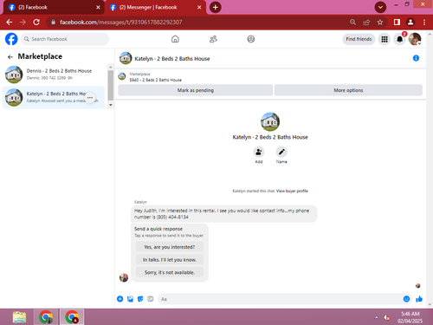433x325 pixels.
Task: Open the account profile picture menu
Action: coord(415,39)
